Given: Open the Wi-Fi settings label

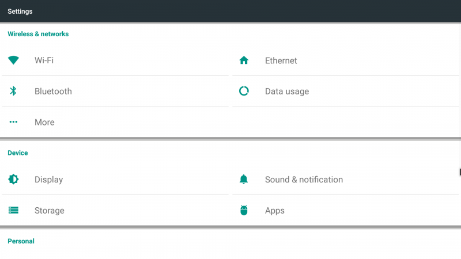Looking at the screenshot, I should pyautogui.click(x=44, y=60).
